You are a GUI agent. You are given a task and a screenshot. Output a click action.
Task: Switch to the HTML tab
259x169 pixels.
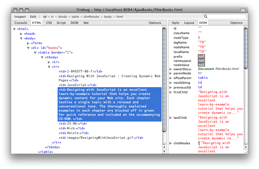[36, 23]
